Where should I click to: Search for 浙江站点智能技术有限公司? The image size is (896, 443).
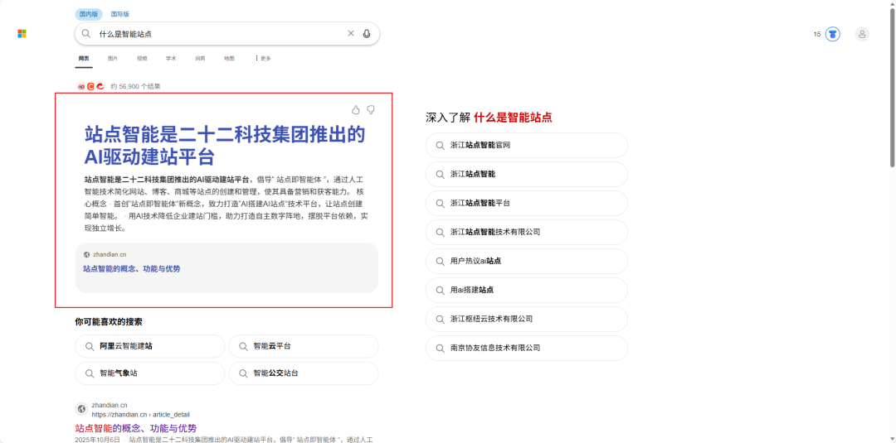526,232
